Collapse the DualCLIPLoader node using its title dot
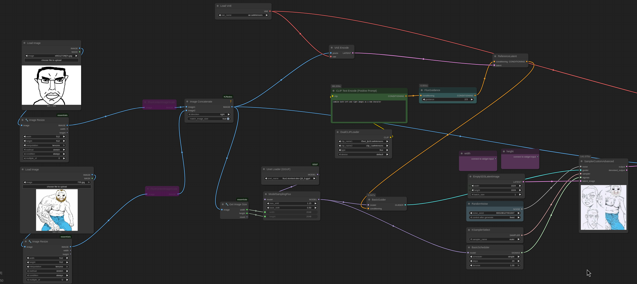Screen dimensions: 637x284 pos(338,132)
